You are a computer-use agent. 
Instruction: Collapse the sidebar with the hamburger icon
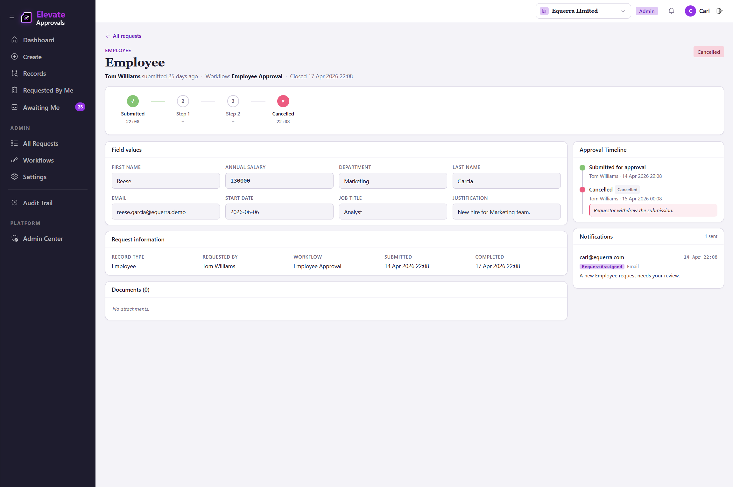click(x=12, y=17)
